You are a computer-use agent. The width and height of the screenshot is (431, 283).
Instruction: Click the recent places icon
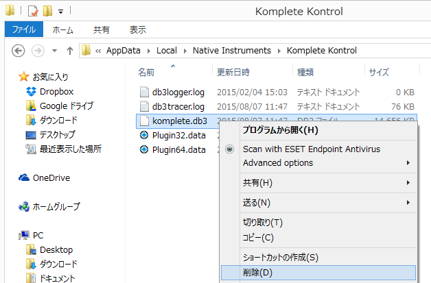pyautogui.click(x=31, y=149)
